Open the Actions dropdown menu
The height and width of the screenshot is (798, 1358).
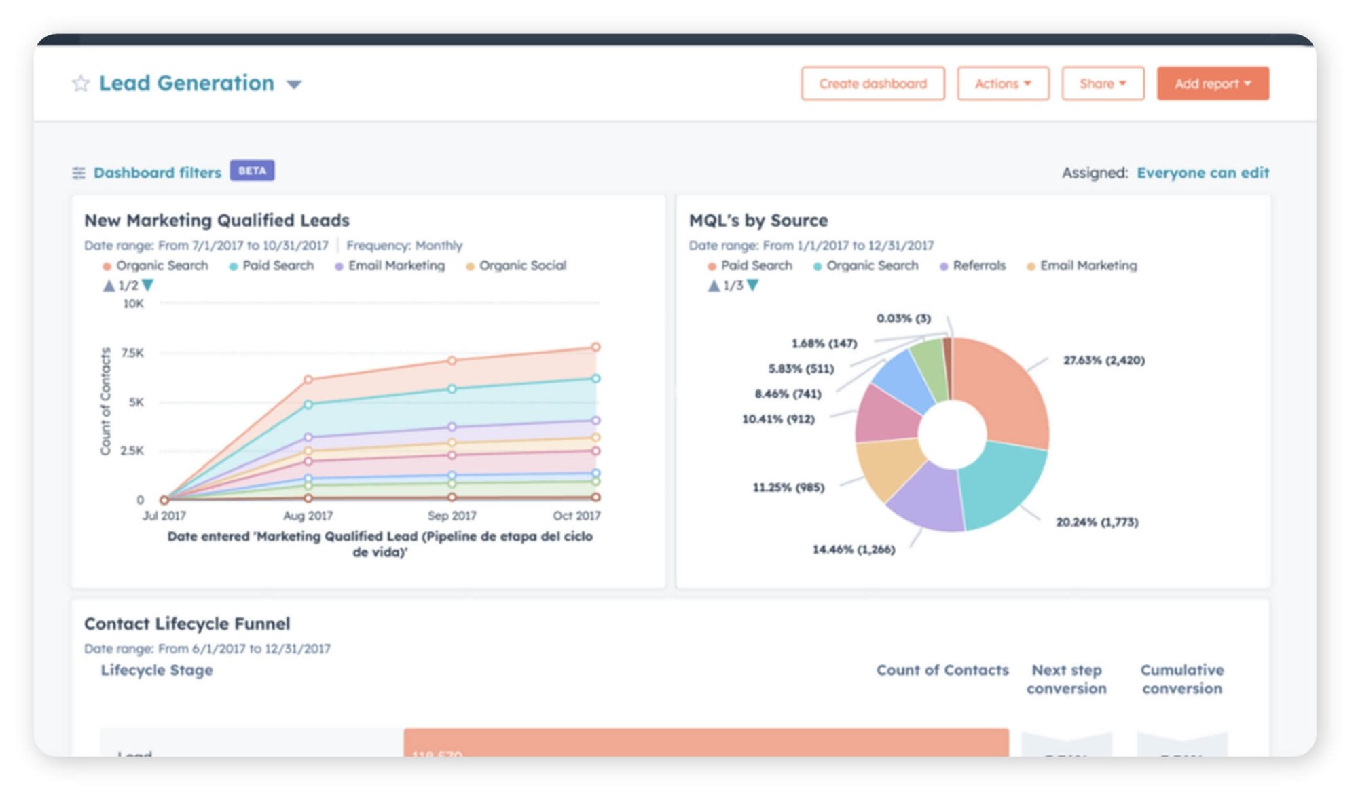[1003, 83]
